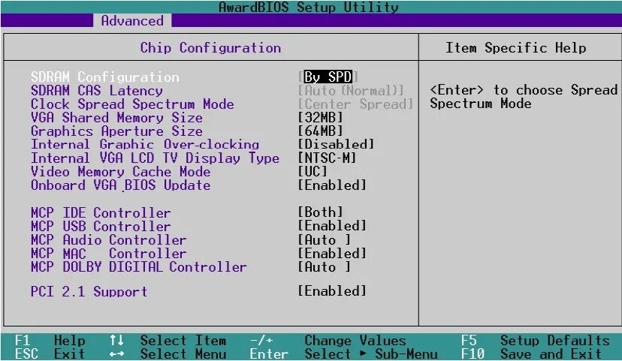
Task: Click the F1 Help shortcut
Action: [x=50, y=341]
